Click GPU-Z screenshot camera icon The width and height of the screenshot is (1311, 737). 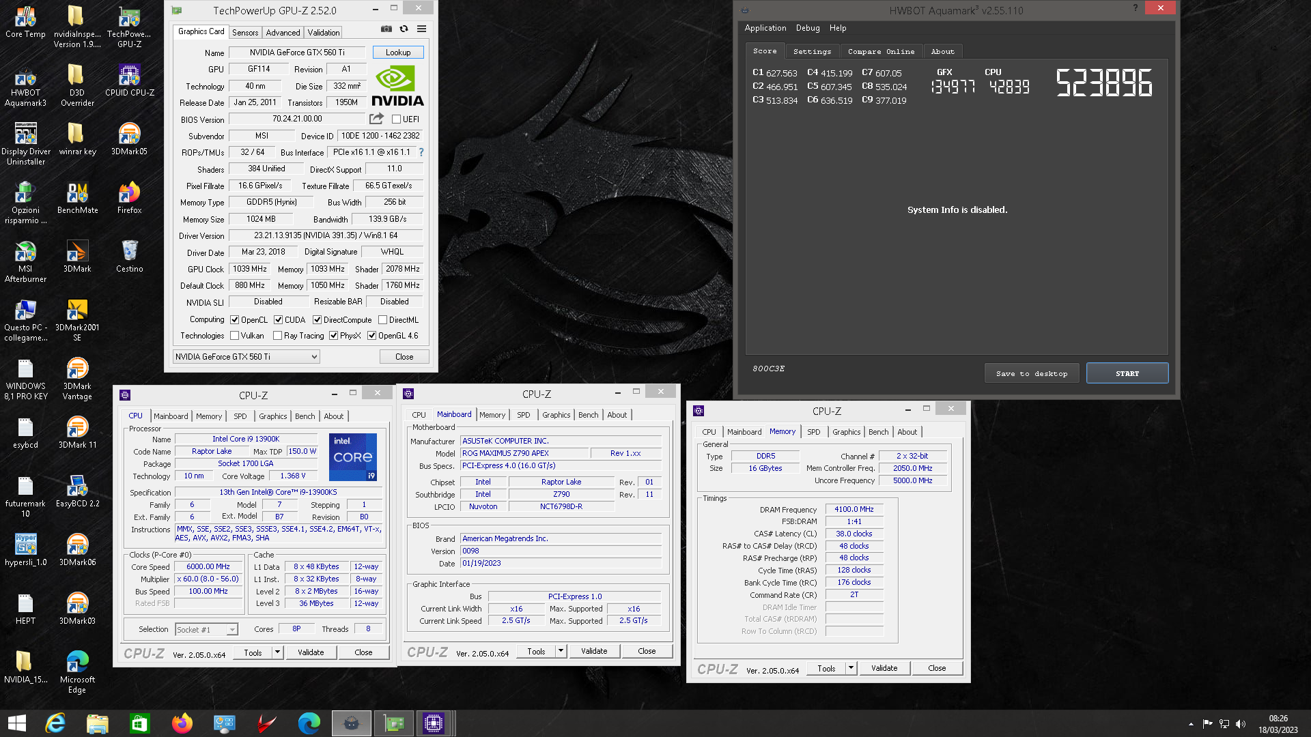386,29
